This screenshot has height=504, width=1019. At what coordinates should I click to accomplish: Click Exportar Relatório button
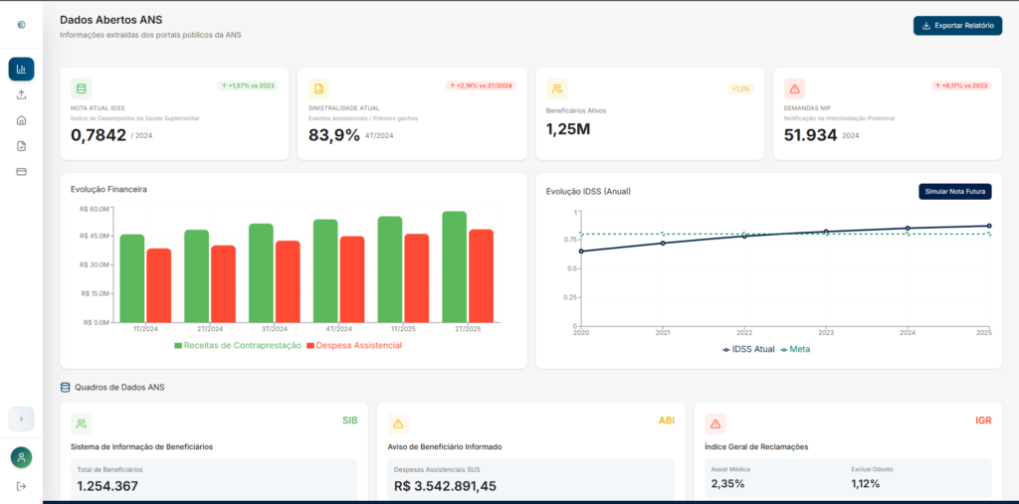pyautogui.click(x=957, y=25)
